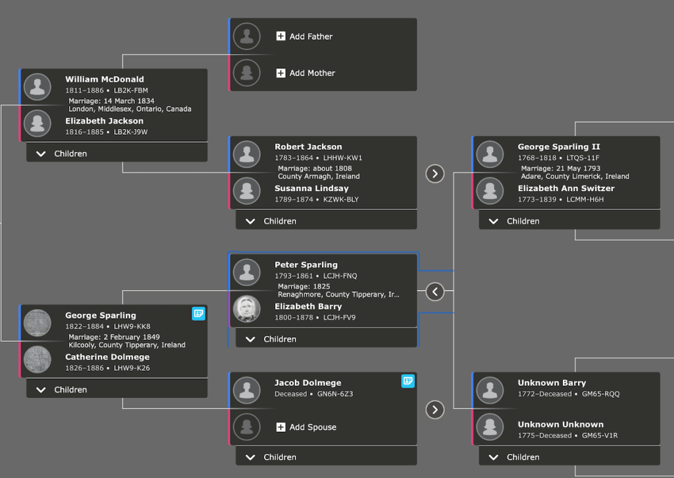Open George Sparling's headstone photo thumbnail

[x=38, y=323]
